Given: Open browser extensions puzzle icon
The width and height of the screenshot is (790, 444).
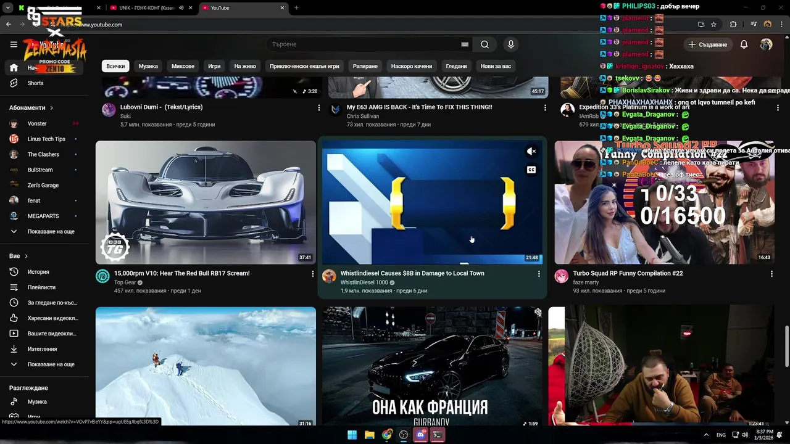Looking at the screenshot, I should 733,25.
